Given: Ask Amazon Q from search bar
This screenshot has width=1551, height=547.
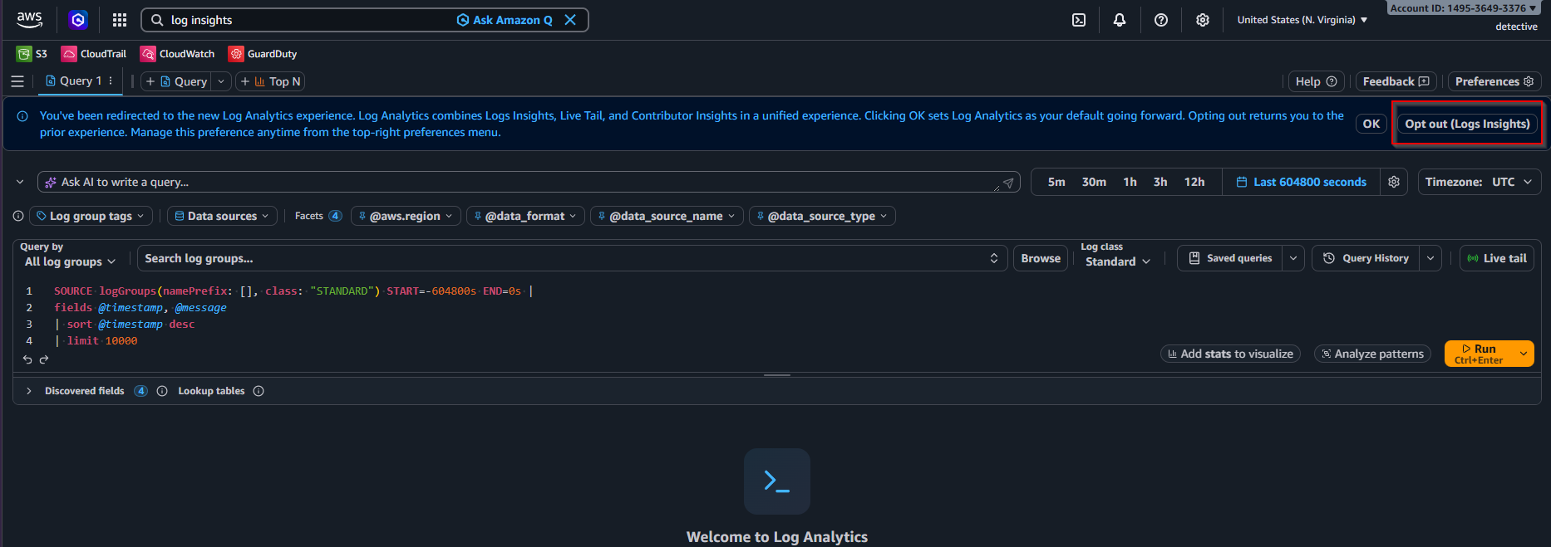Looking at the screenshot, I should [x=505, y=20].
